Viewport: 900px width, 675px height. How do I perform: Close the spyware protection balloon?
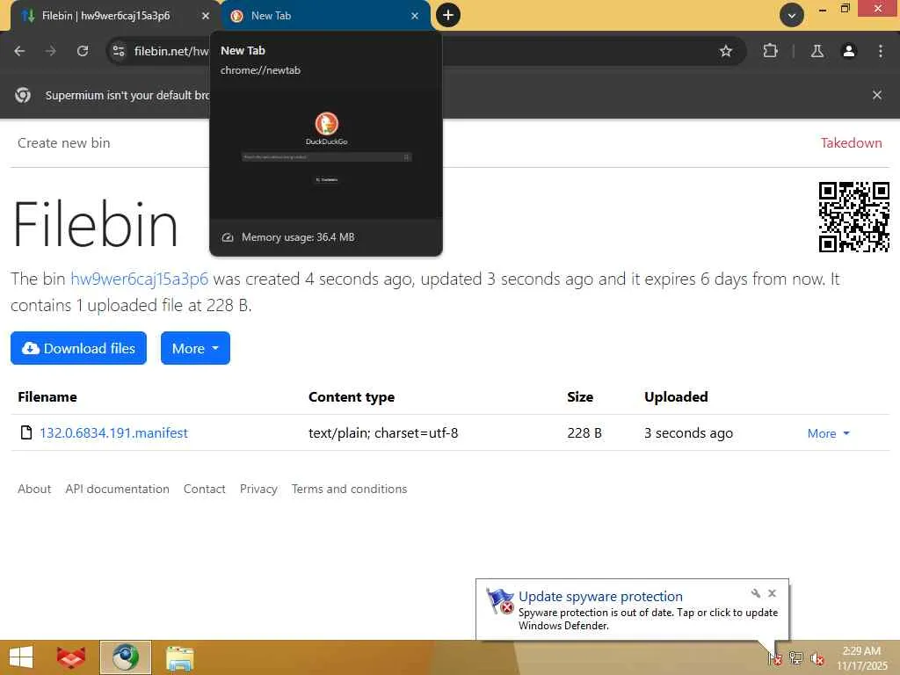coord(772,593)
